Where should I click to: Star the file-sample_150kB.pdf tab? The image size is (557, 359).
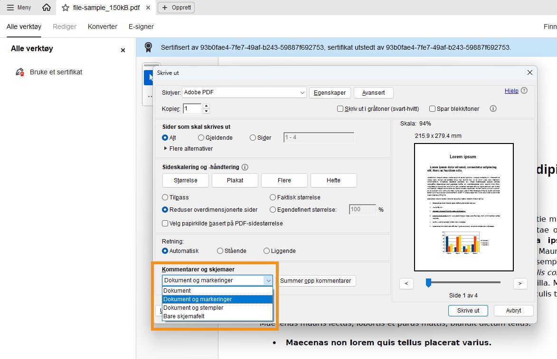(x=66, y=8)
